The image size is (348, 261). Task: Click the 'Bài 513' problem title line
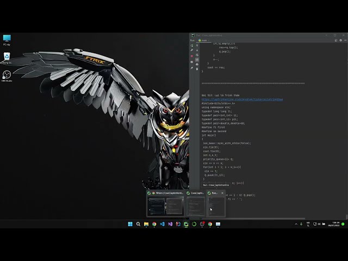(220, 96)
